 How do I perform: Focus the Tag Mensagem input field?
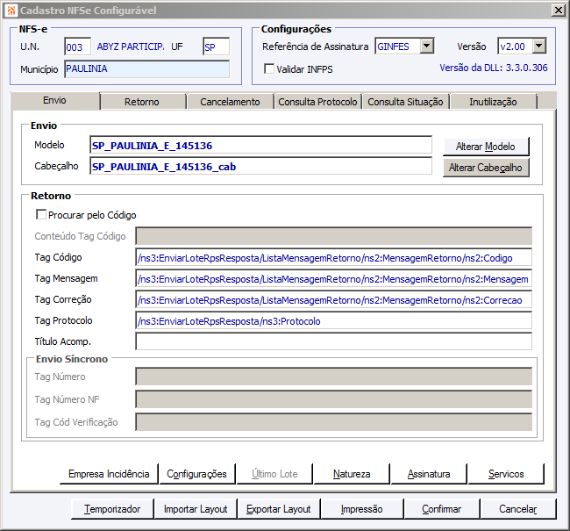[x=334, y=279]
